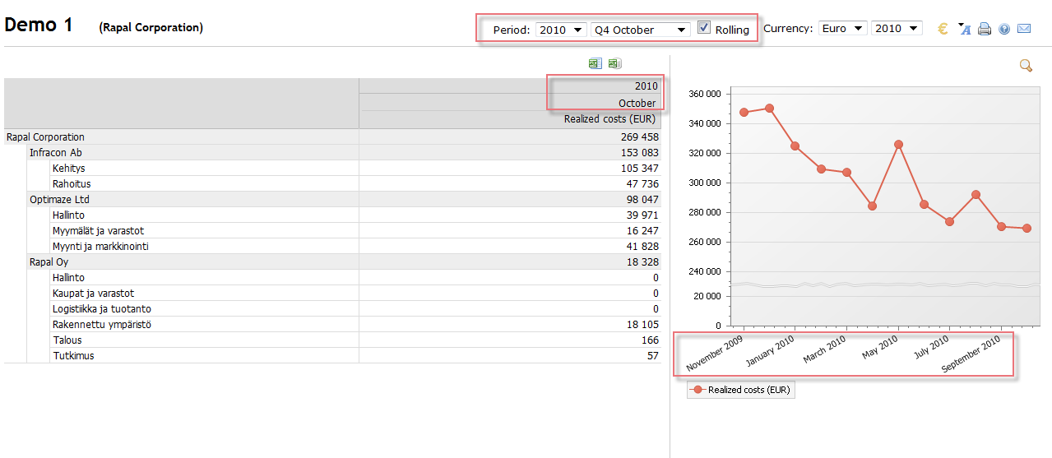Click the Rakennettu ympäristö row

click(x=101, y=325)
